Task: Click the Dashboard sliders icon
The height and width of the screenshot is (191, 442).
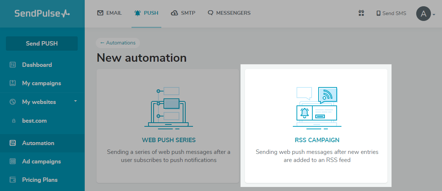Action: click(13, 65)
